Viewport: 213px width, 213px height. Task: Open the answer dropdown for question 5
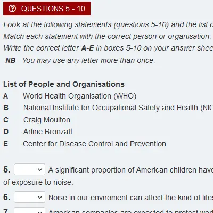29,169
